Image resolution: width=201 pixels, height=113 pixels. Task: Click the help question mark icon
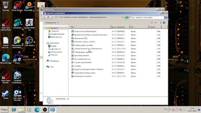click(164, 23)
